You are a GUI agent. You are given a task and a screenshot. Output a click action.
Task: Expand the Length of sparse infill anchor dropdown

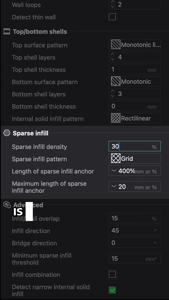coord(114,171)
